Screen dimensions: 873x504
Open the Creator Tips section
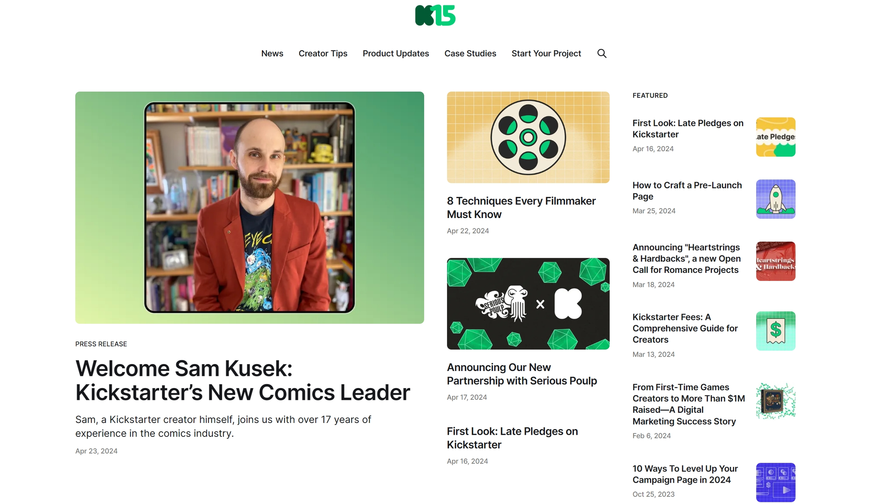coord(323,53)
